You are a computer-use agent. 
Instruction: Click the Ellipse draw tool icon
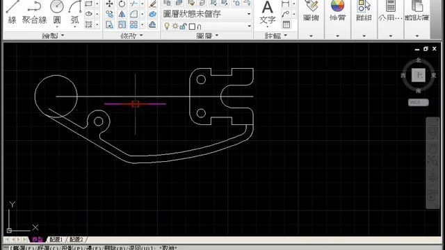89,14
